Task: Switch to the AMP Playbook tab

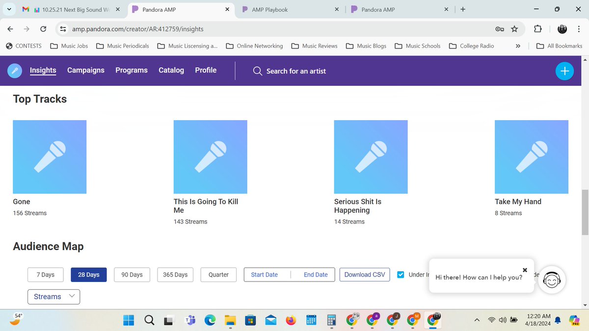Action: [x=290, y=9]
